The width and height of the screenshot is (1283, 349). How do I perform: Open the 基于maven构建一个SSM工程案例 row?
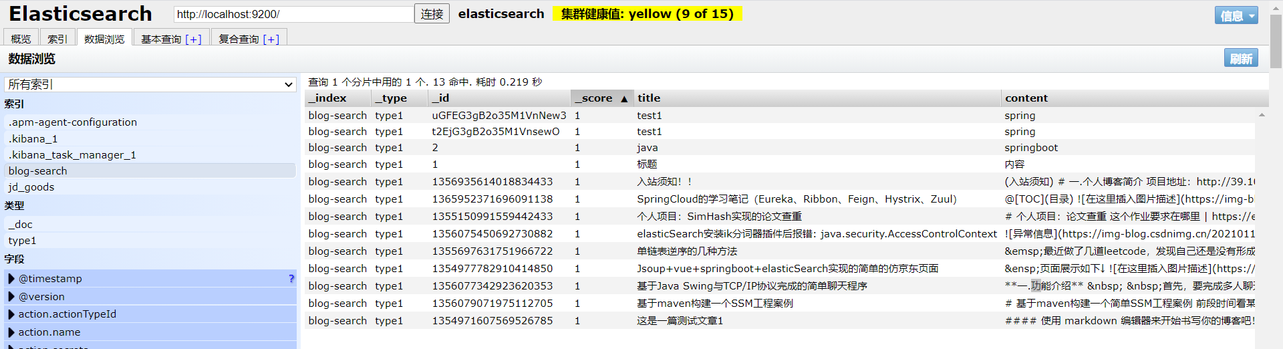(x=780, y=303)
